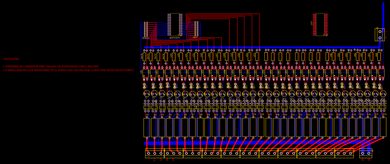Click the MCP23017 label text
The height and width of the screenshot is (164, 390).
pyautogui.click(x=175, y=38)
